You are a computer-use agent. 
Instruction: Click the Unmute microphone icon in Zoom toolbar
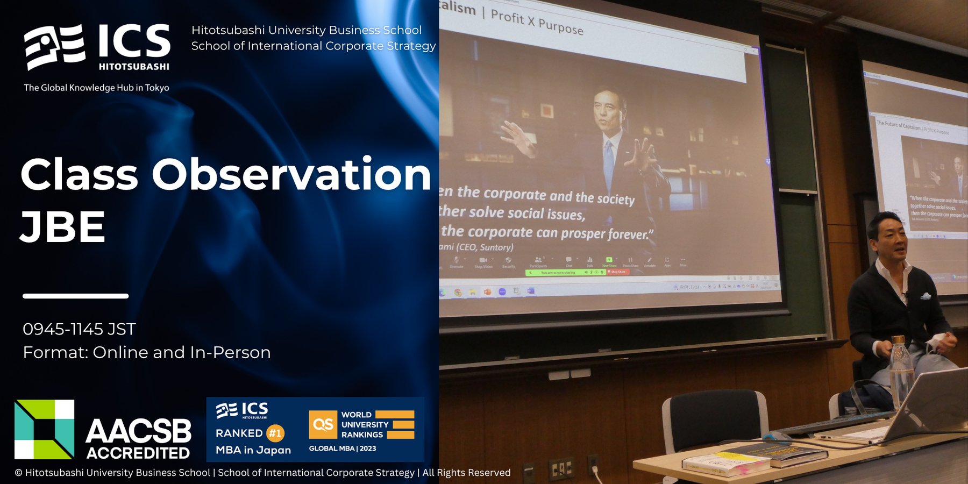[x=456, y=260]
